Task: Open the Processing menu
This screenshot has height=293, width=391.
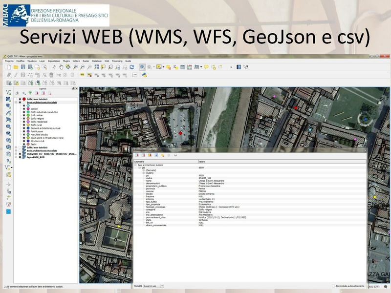Action: 117,61
